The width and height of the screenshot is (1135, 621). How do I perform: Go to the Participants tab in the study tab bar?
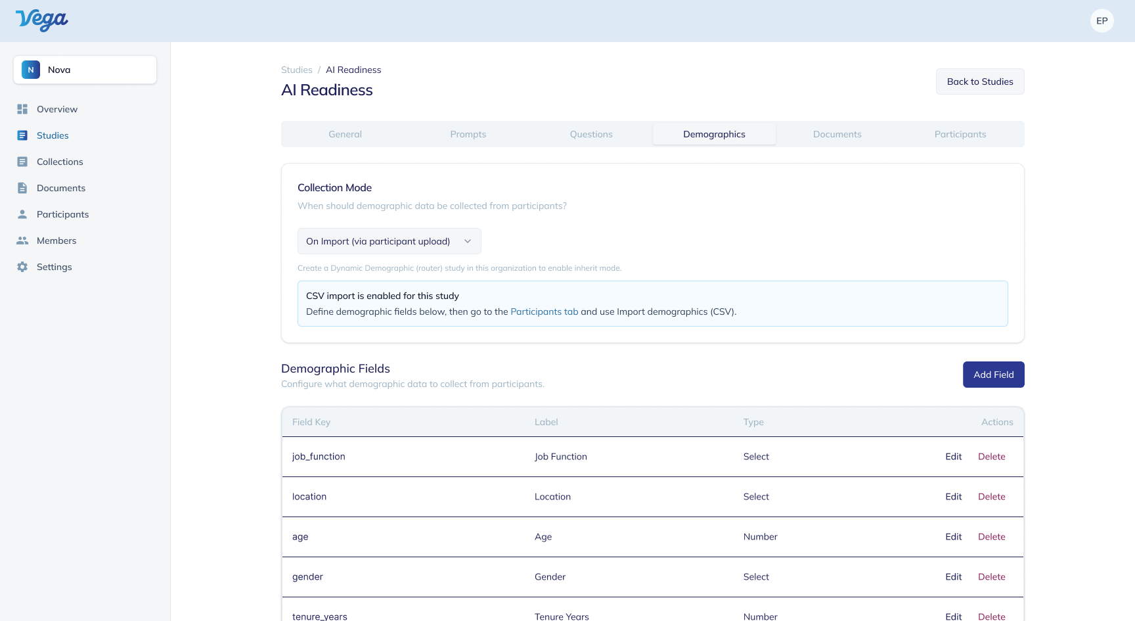960,134
